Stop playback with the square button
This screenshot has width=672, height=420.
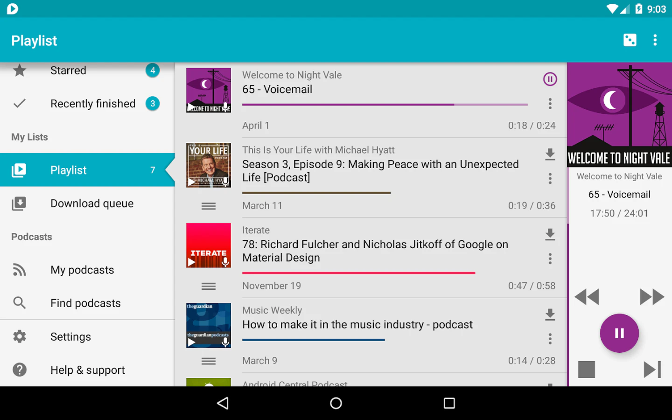click(x=587, y=370)
